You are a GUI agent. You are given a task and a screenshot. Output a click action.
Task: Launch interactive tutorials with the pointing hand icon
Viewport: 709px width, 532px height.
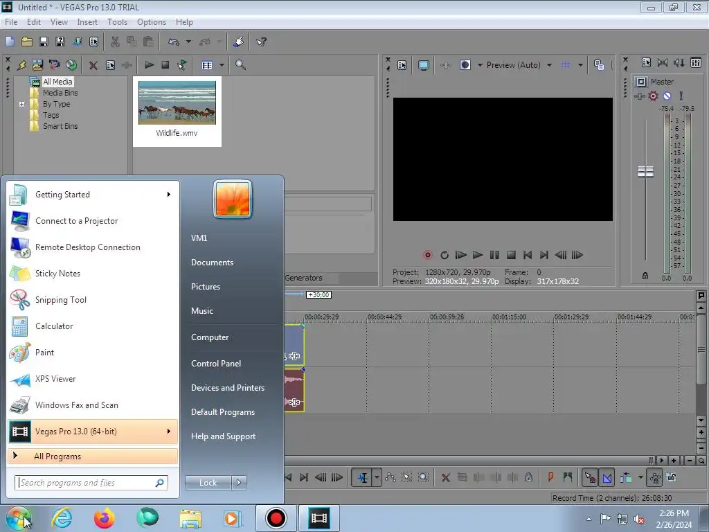click(x=239, y=42)
